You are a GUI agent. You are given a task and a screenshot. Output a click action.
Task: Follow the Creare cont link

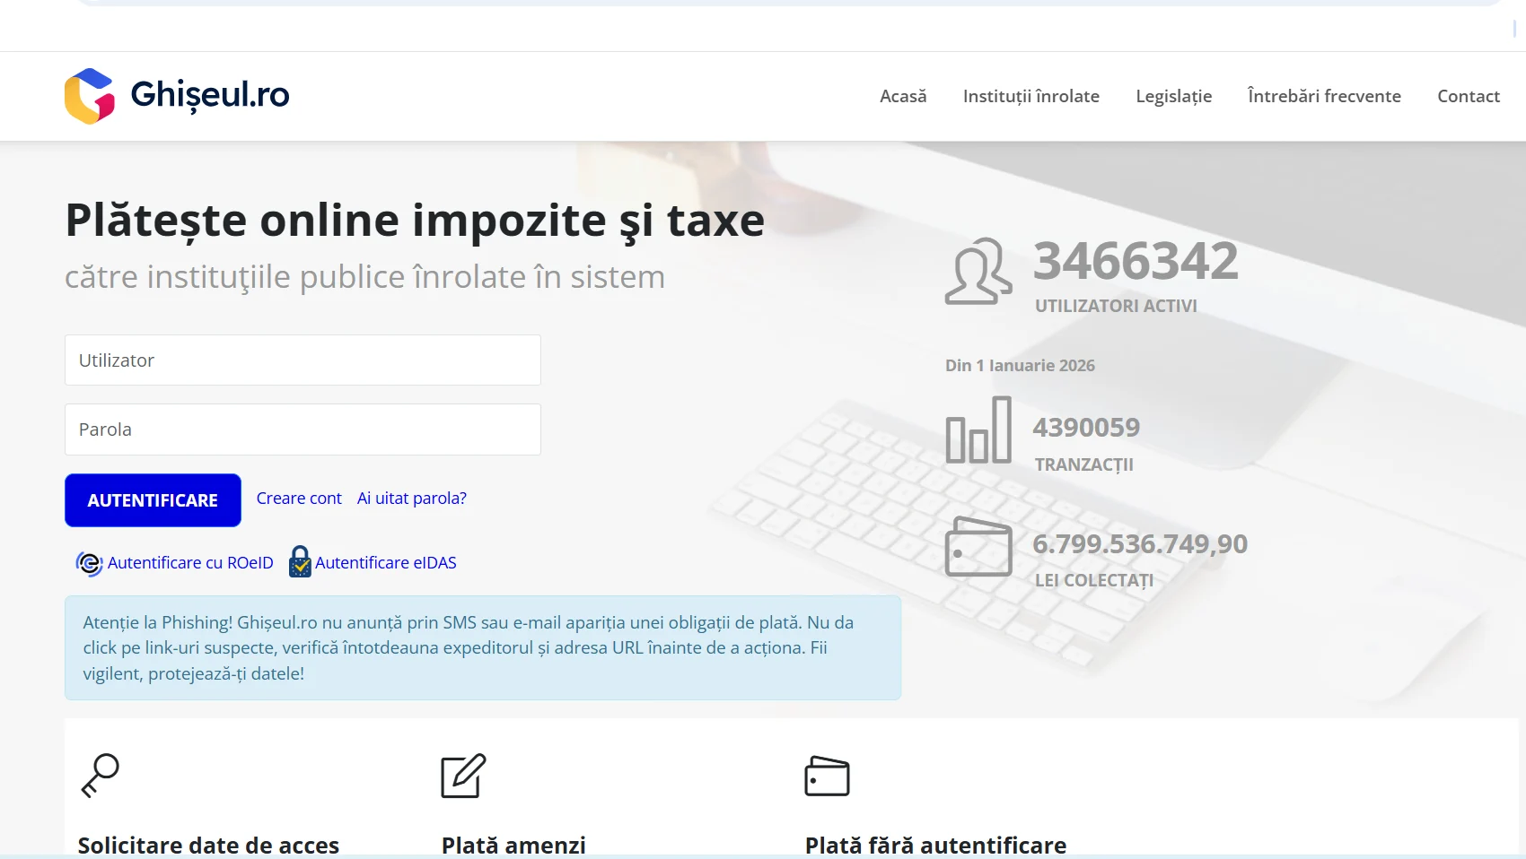299,499
